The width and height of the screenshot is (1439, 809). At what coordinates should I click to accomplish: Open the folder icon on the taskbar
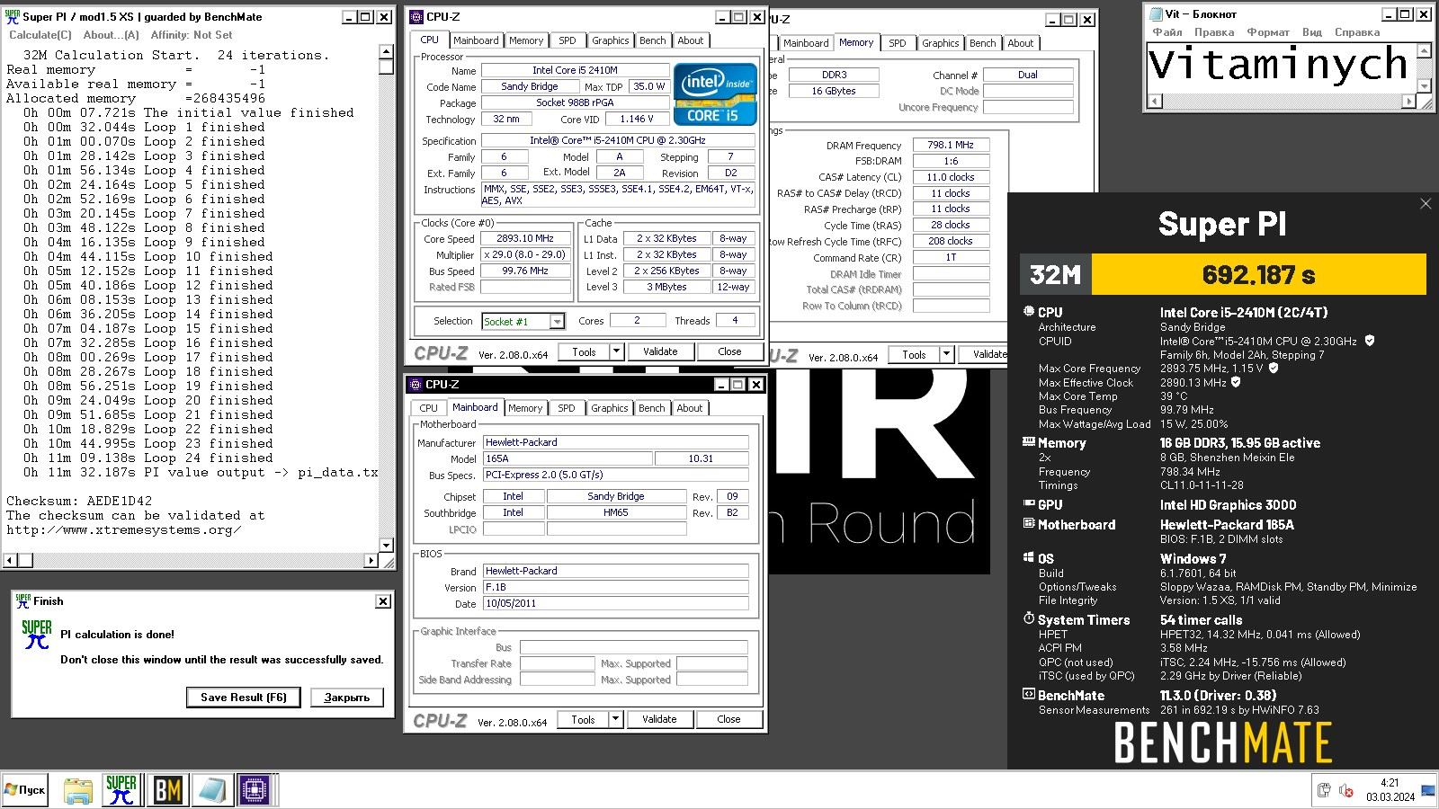[x=78, y=790]
